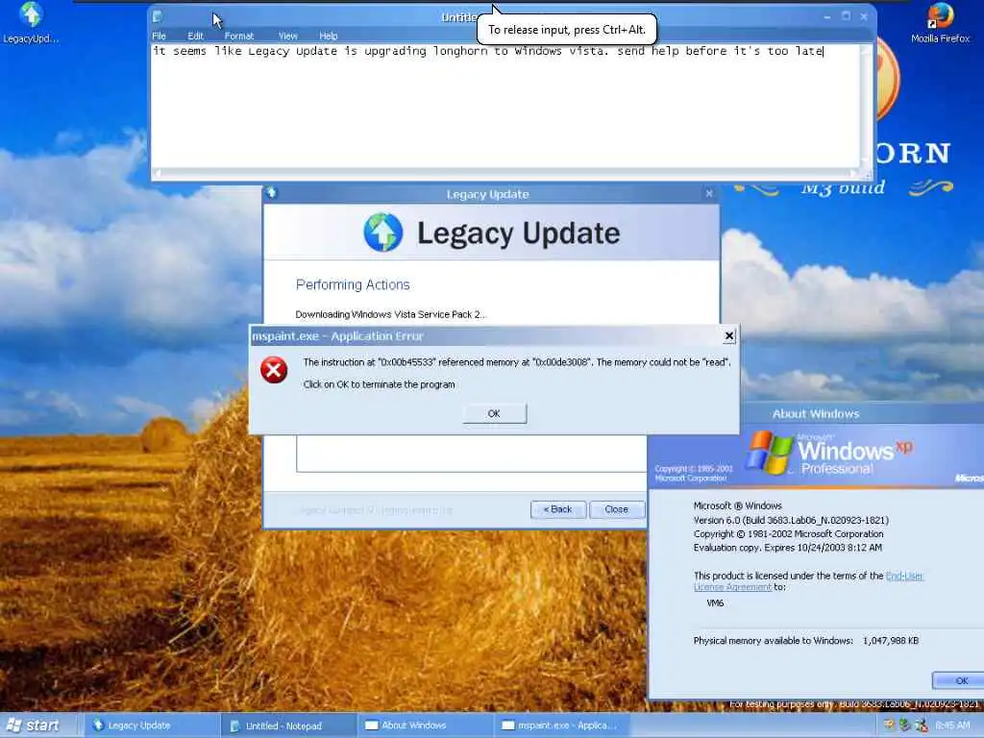Click the Windows XP flag logo
Viewport: 984px width, 738px height.
pos(770,453)
